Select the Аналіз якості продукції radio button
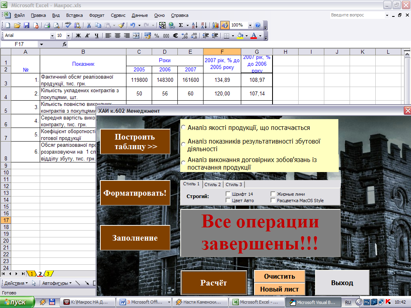Viewport: 411px width, 308px height. pos(183,128)
